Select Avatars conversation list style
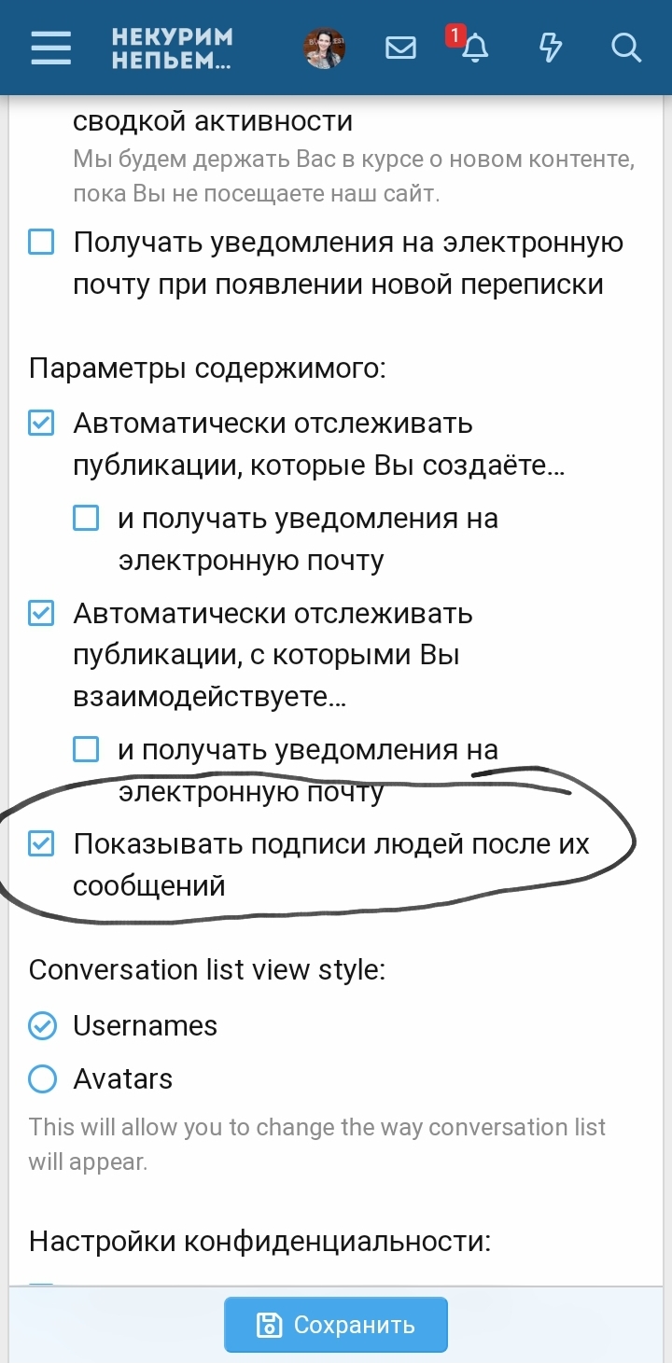Image resolution: width=672 pixels, height=1363 pixels. click(42, 1079)
